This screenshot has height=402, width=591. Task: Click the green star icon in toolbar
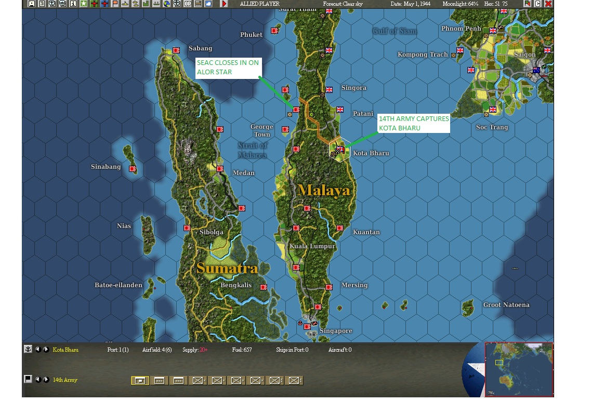84,4
